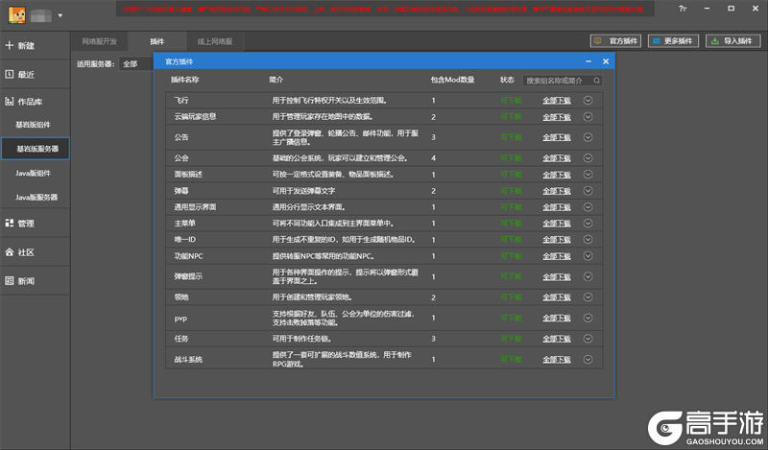Image resolution: width=768 pixels, height=450 pixels.
Task: Minimize the 官方插件 dialog
Action: tap(588, 61)
